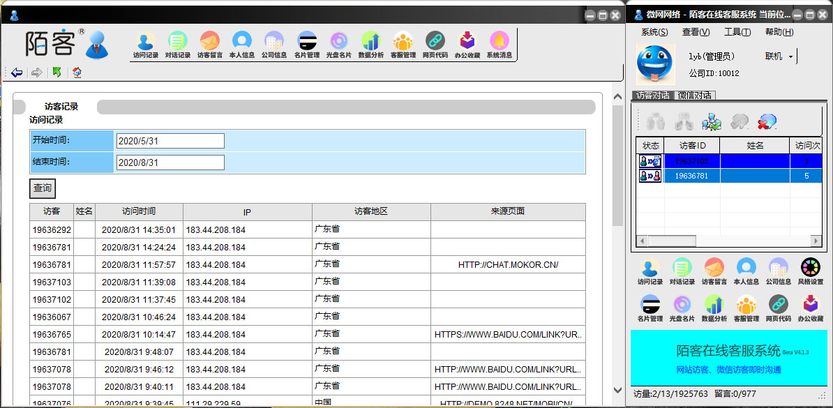
Task: Click 网页代码 link icon in top toolbar
Action: point(435,45)
